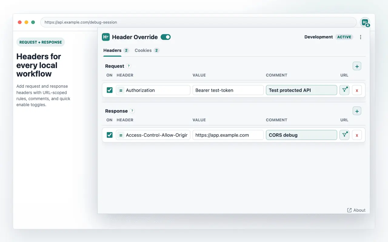Add a new response header row
This screenshot has height=242, width=388.
(x=357, y=111)
